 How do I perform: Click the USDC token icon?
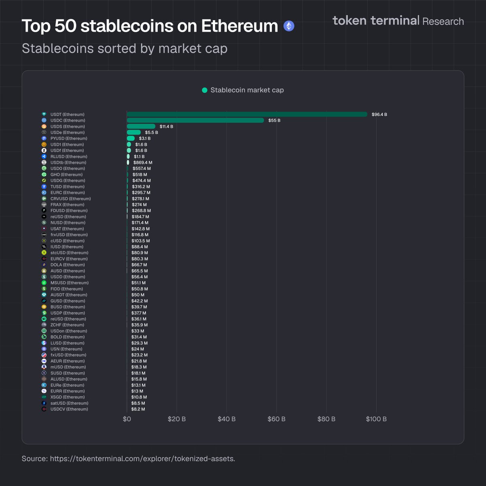44,121
